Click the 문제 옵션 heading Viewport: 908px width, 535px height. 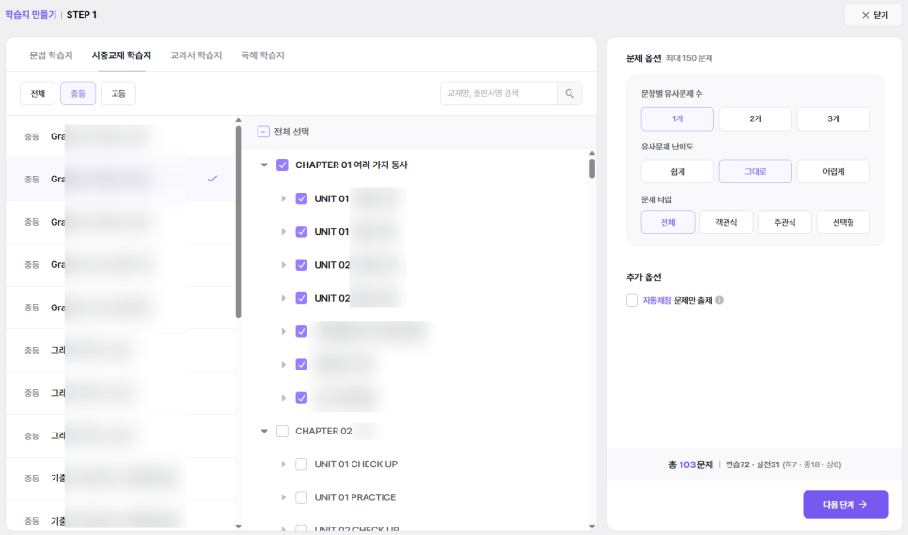pos(643,58)
